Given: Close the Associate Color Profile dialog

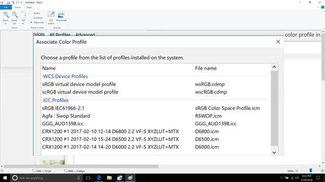Looking at the screenshot, I should pos(278,41).
